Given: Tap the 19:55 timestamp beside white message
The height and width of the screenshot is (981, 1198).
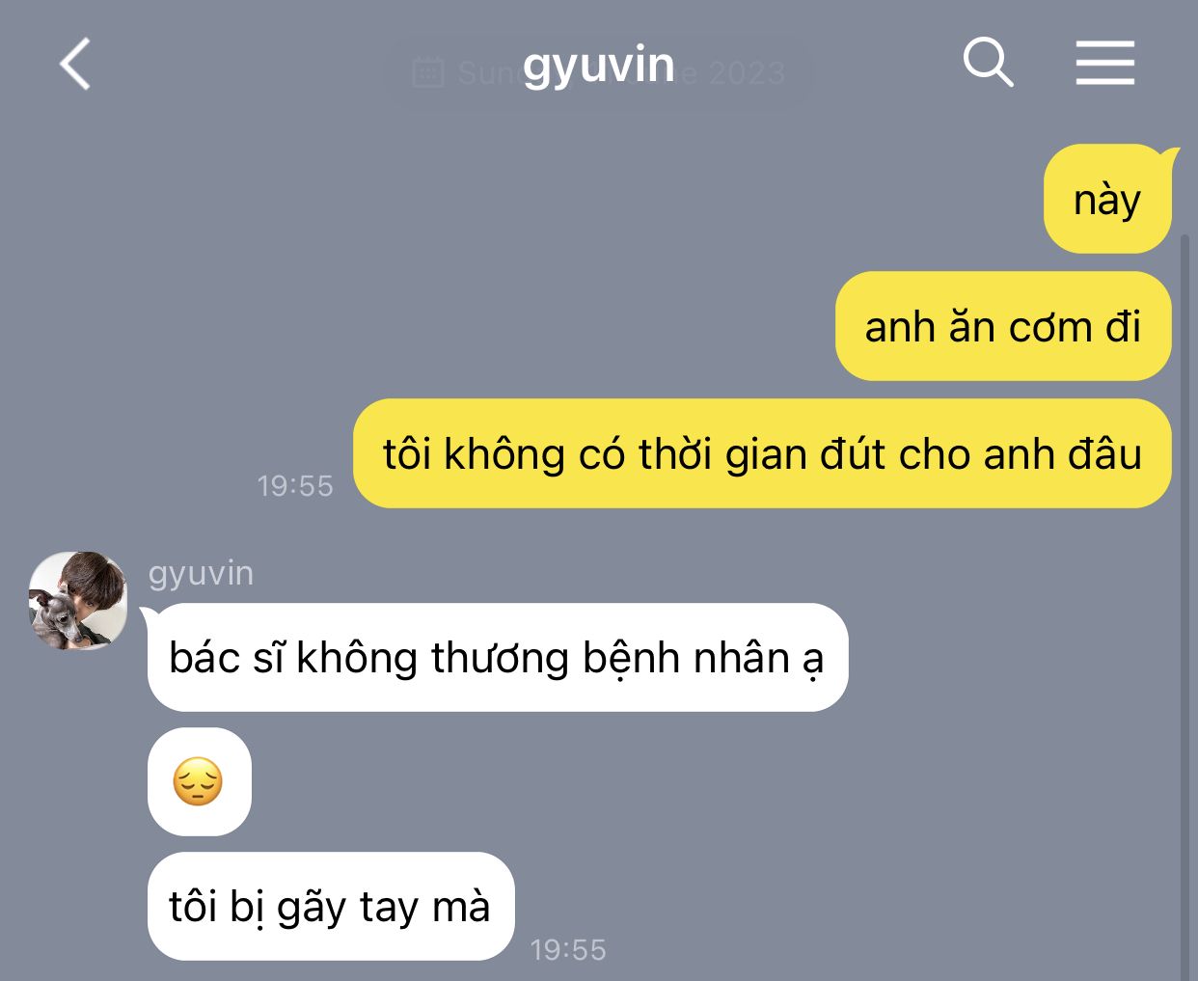Looking at the screenshot, I should pyautogui.click(x=568, y=950).
